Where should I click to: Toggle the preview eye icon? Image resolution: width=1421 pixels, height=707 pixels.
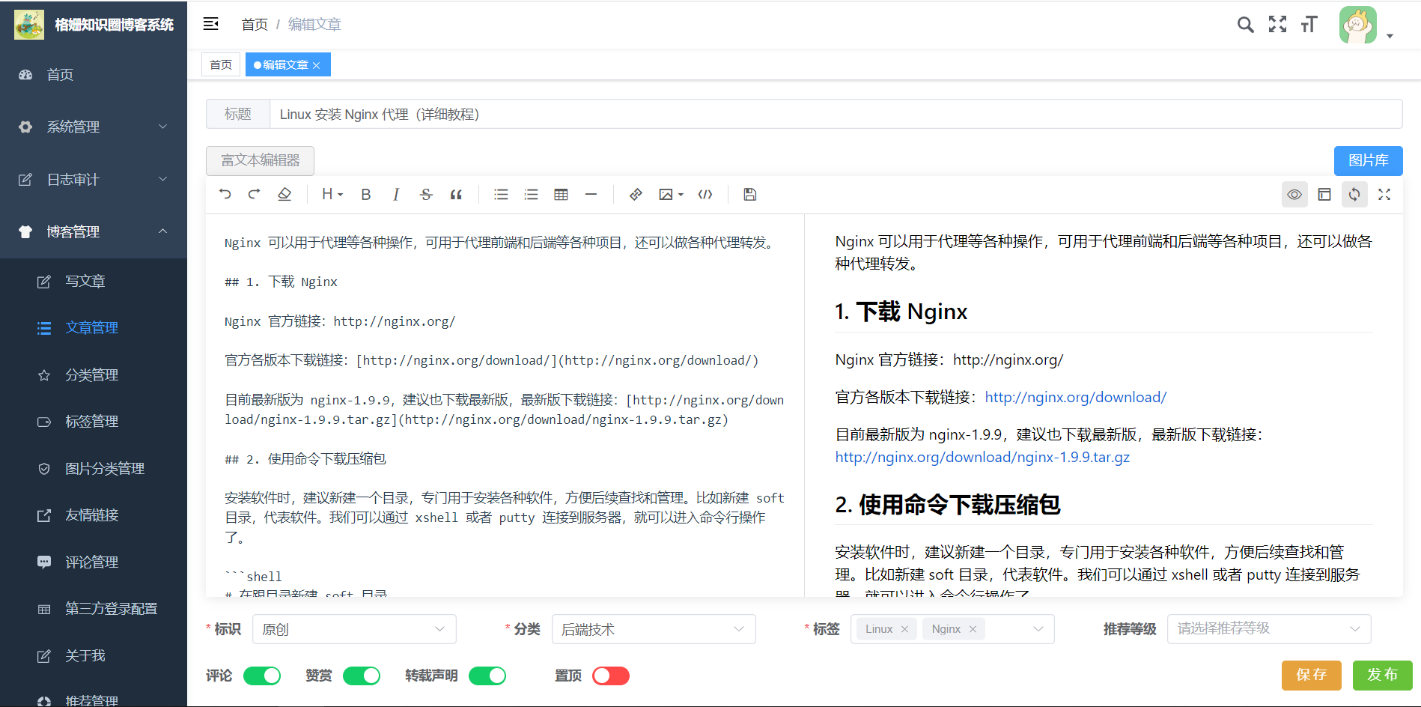point(1294,195)
